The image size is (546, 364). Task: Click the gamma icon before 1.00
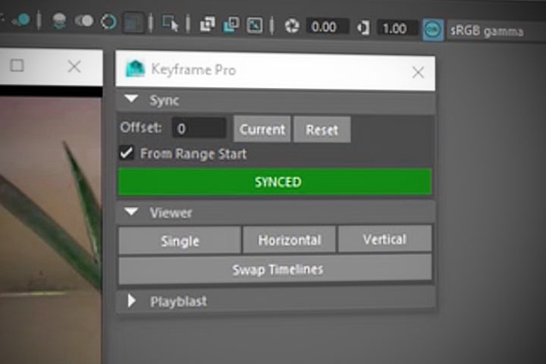[363, 27]
